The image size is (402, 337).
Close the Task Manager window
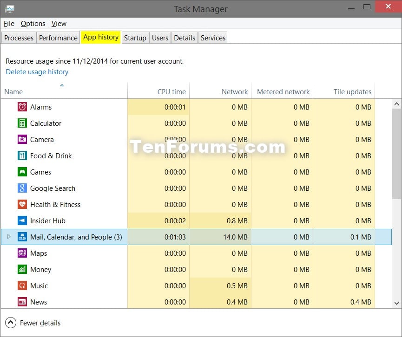388,6
